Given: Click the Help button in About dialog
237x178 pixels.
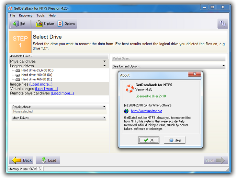Looking at the screenshot, I should point(175,140).
